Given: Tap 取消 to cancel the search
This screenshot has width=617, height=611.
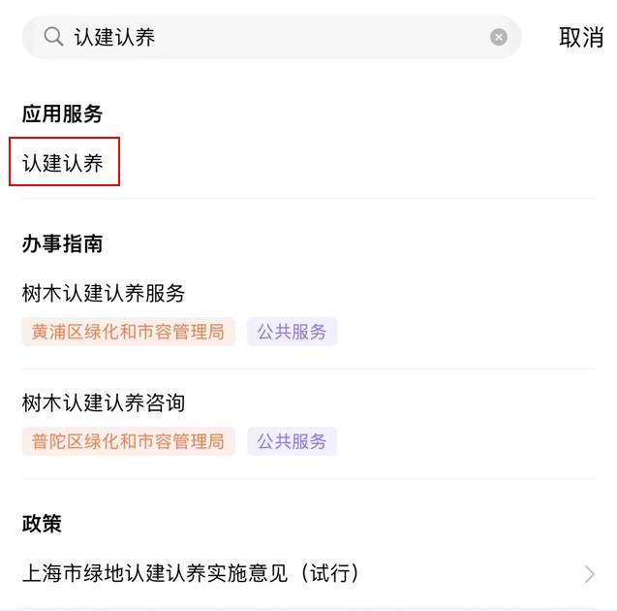Looking at the screenshot, I should (581, 38).
